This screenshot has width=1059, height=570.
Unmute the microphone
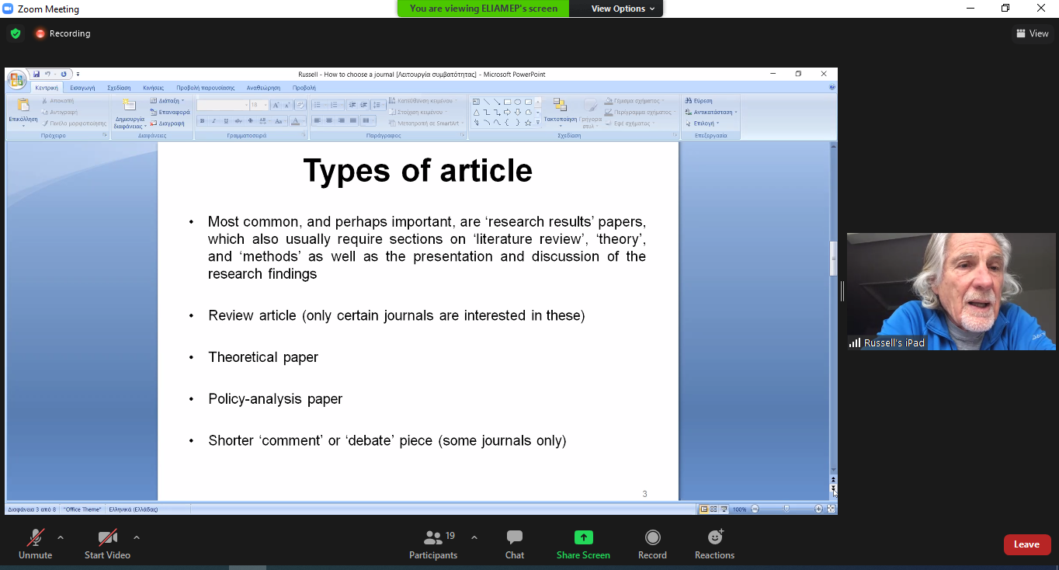coord(35,544)
